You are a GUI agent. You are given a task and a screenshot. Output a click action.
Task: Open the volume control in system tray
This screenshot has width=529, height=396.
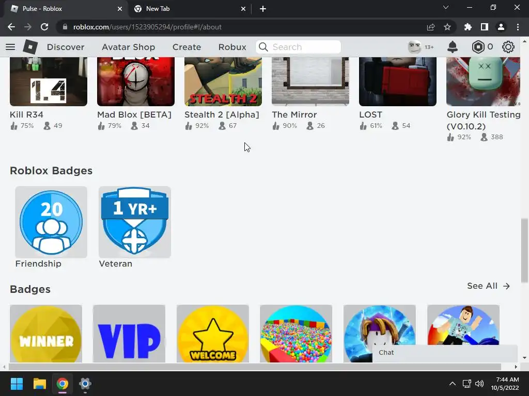479,384
